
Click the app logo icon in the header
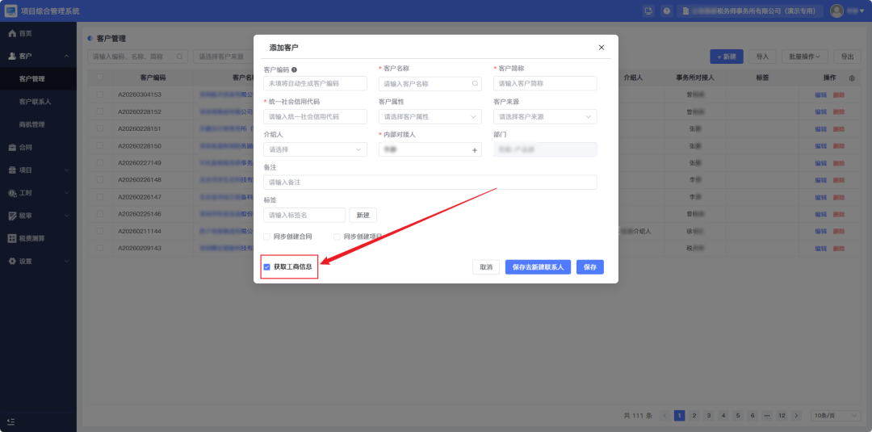10,10
